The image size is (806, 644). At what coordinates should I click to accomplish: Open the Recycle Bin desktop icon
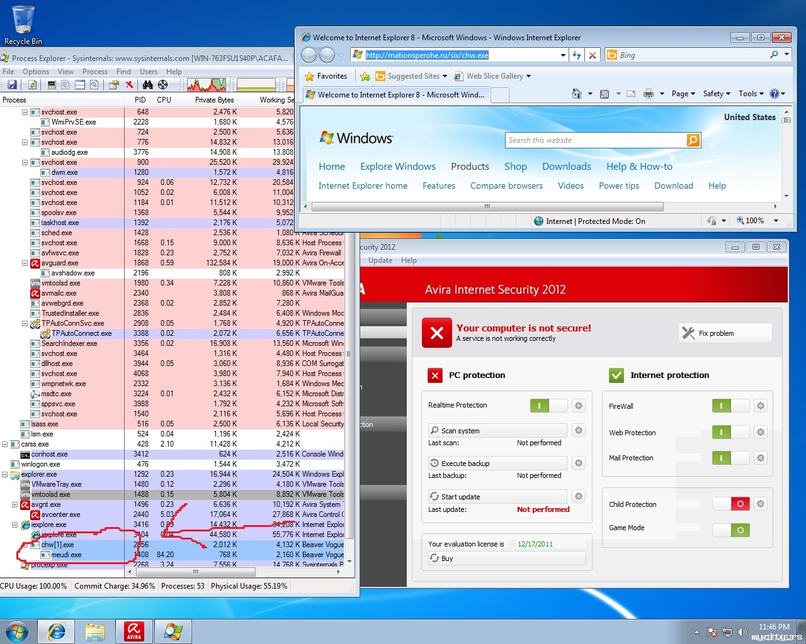click(x=23, y=25)
